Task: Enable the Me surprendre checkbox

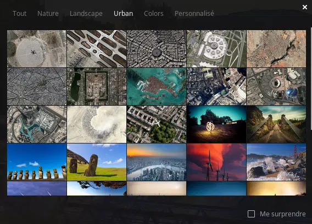Action: 251,214
